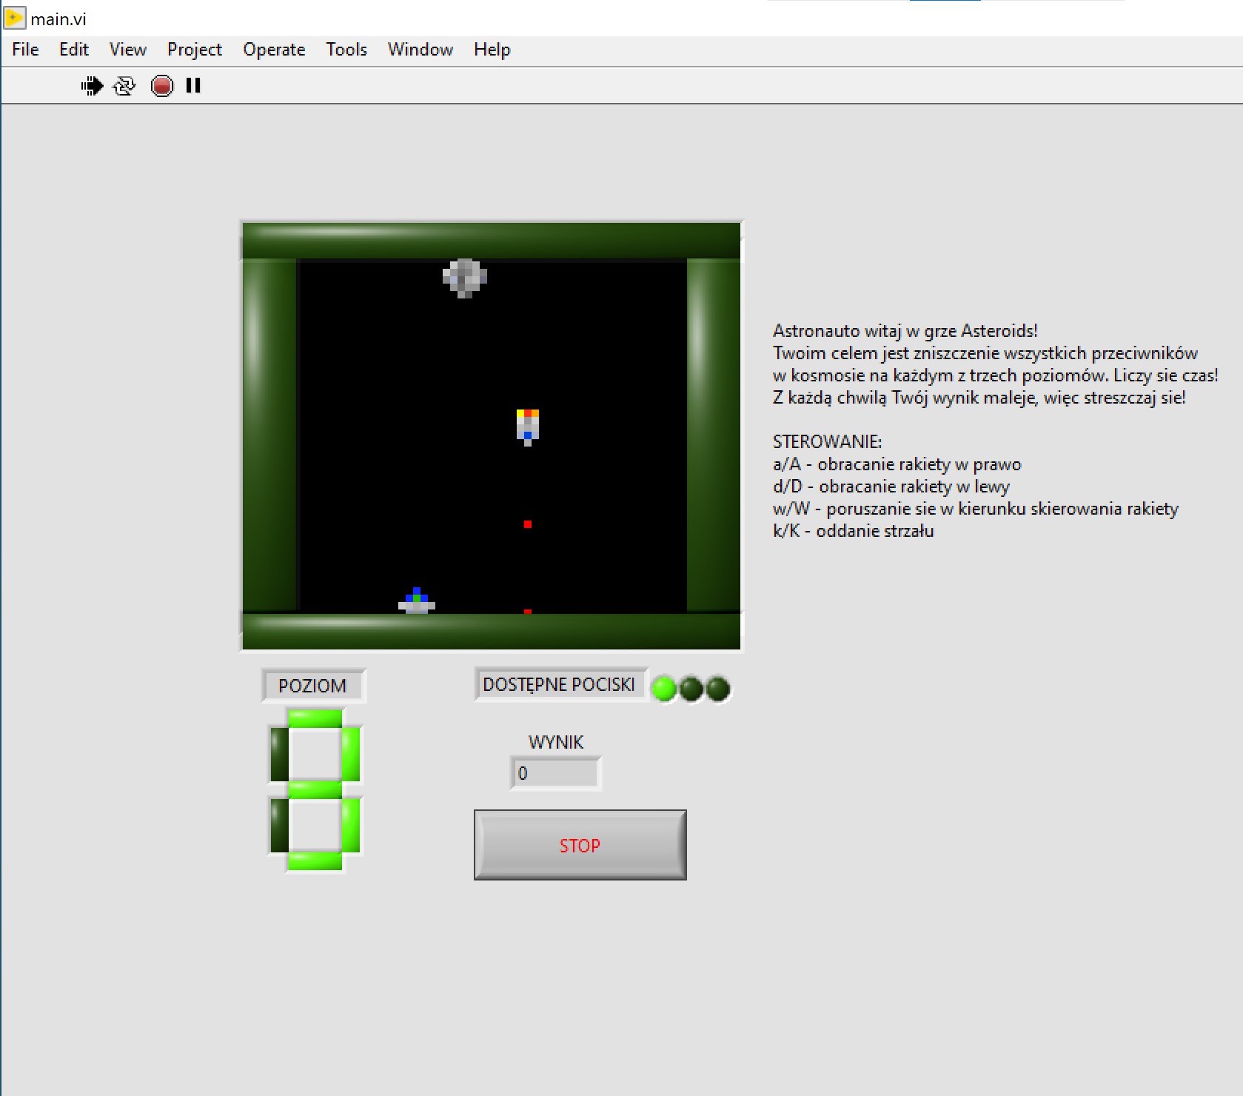Image resolution: width=1243 pixels, height=1096 pixels.
Task: Open the Help menu
Action: coord(491,49)
